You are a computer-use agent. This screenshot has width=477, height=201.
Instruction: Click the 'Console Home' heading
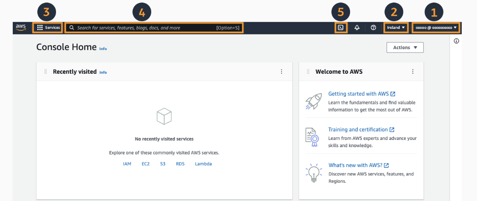[66, 47]
